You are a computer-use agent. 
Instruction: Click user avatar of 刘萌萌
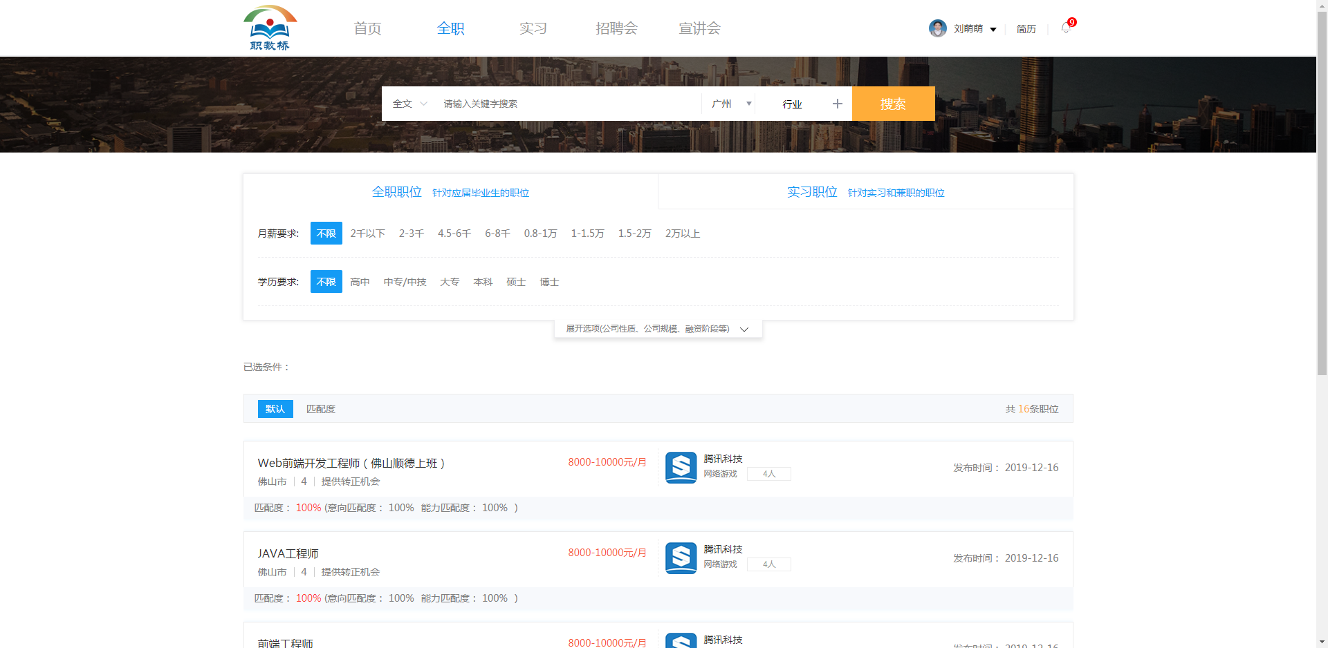coord(938,28)
